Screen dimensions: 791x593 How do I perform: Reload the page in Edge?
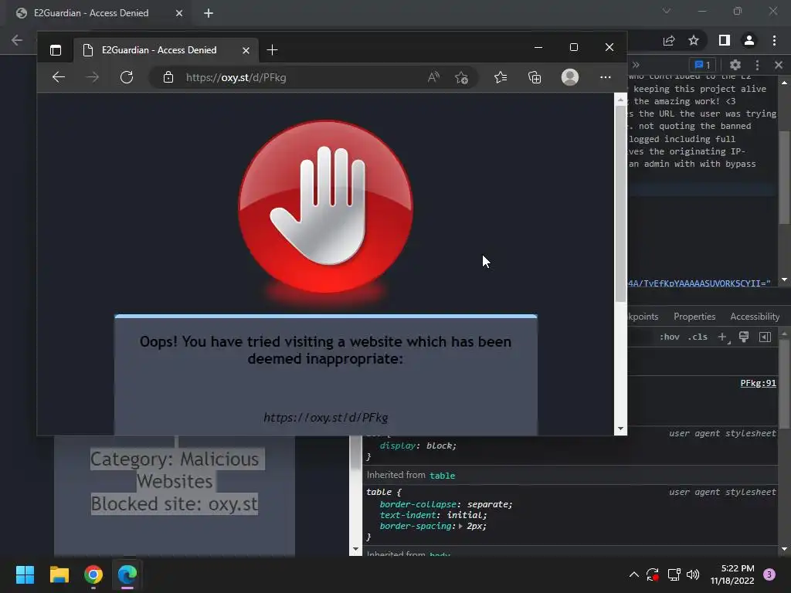tap(127, 77)
